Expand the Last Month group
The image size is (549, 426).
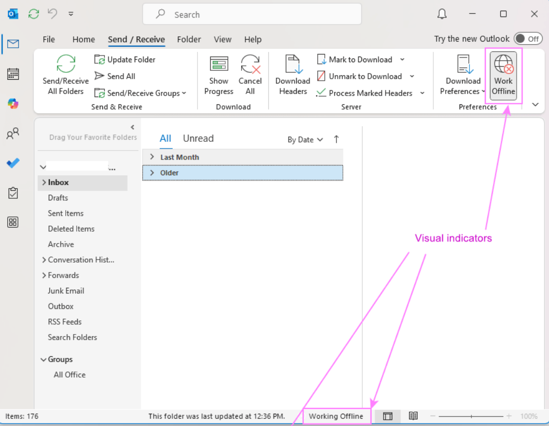(152, 157)
